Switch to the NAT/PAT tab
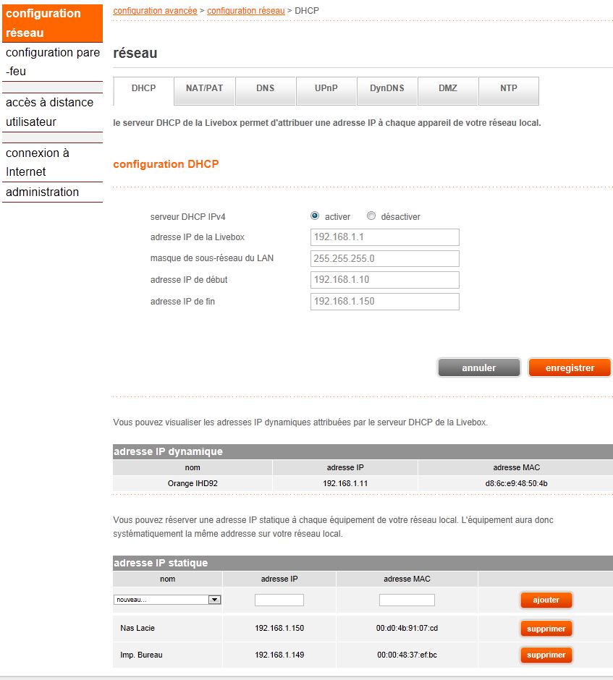613x680 pixels. click(x=203, y=89)
